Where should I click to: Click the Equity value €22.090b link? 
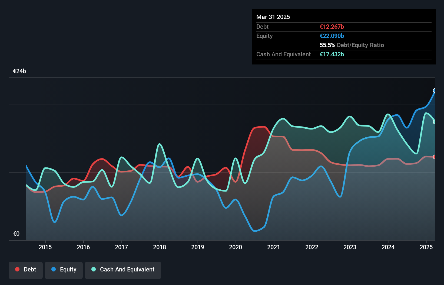click(x=332, y=36)
